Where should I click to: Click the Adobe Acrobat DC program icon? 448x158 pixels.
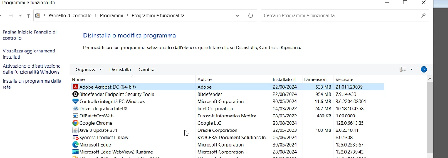tap(76, 87)
